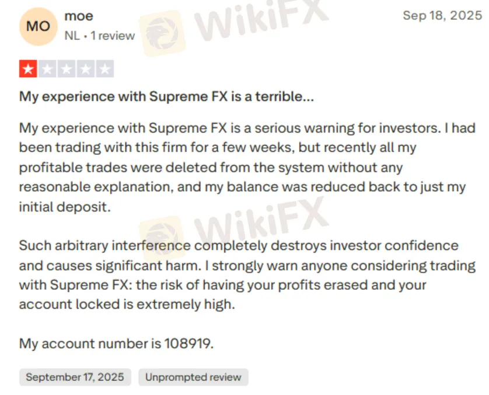489x395 pixels.
Task: Click the red filled first star
Action: (x=28, y=70)
